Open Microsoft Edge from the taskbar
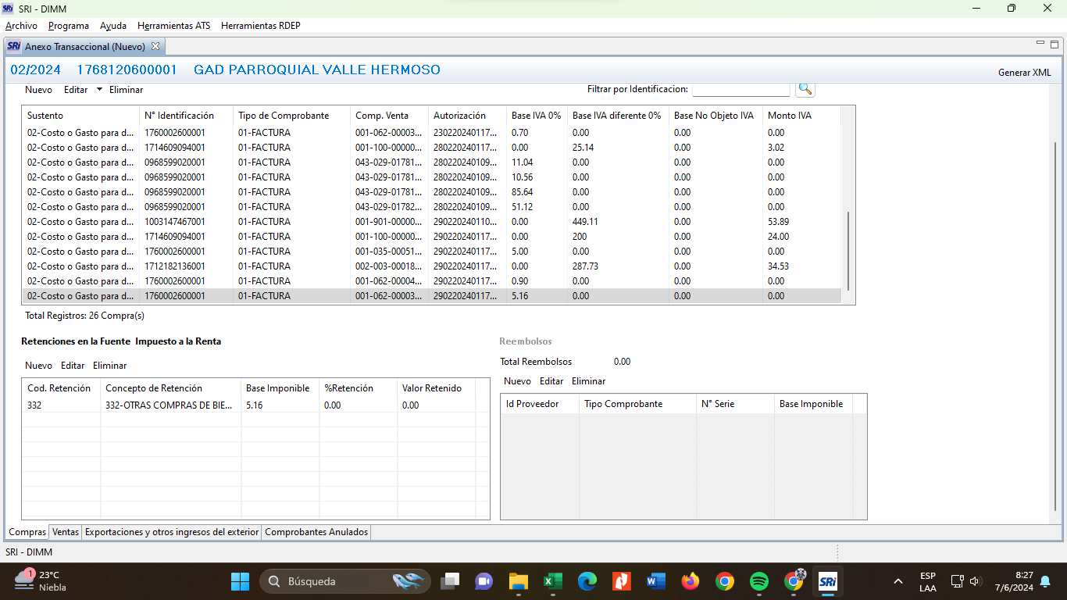 587,581
